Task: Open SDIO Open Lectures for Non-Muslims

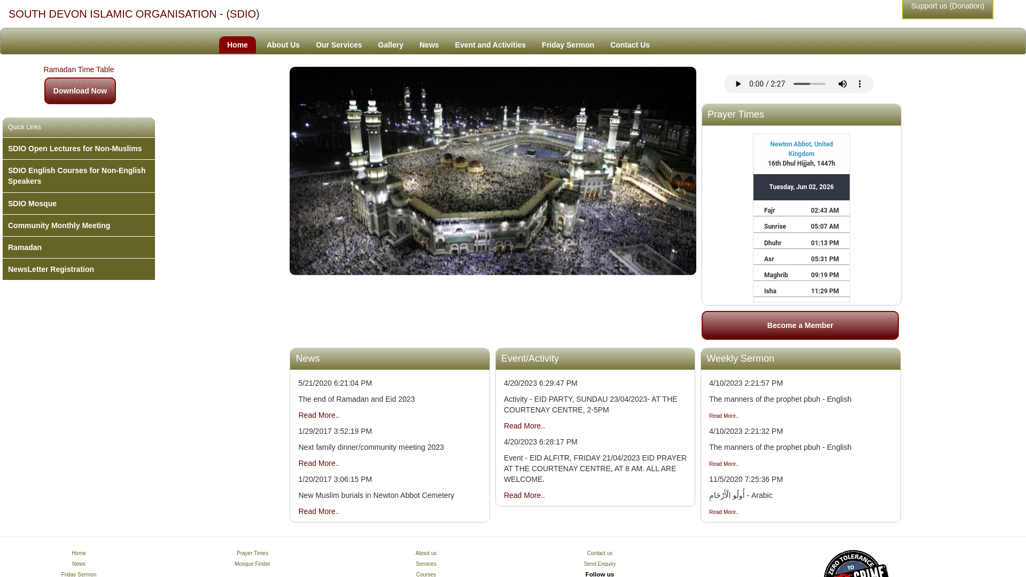Action: pos(79,149)
